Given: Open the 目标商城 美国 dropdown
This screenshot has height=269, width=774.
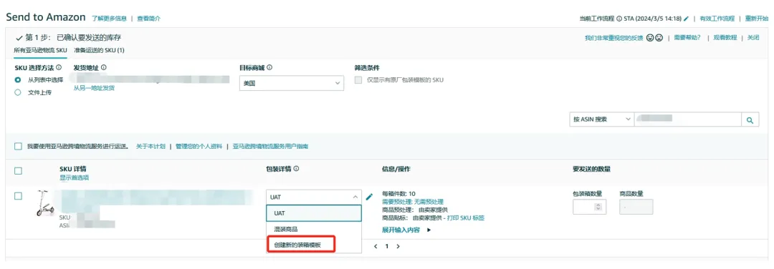Looking at the screenshot, I should [x=291, y=83].
